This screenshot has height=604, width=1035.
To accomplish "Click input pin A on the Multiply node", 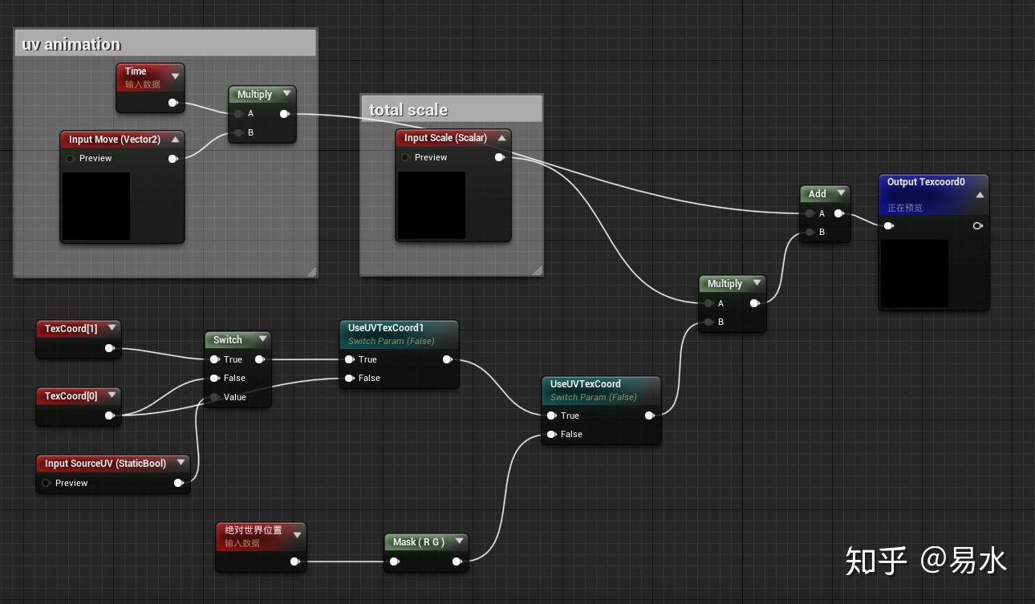I will click(x=238, y=113).
